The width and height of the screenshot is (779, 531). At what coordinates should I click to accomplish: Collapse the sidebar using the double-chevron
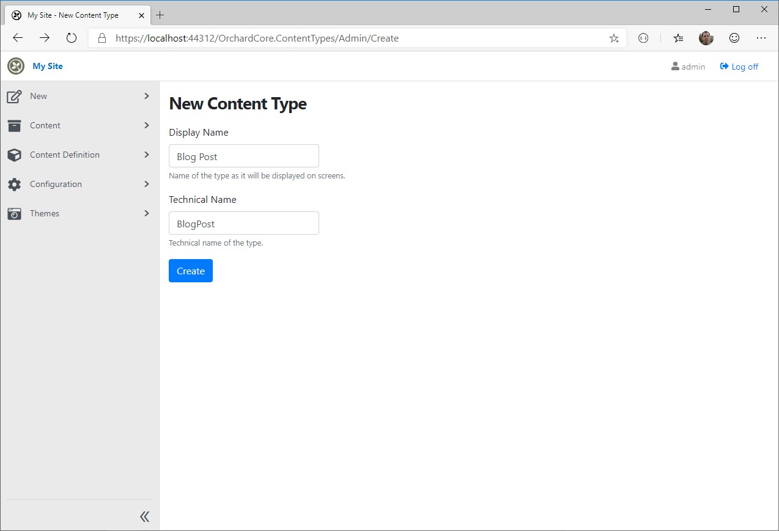144,516
